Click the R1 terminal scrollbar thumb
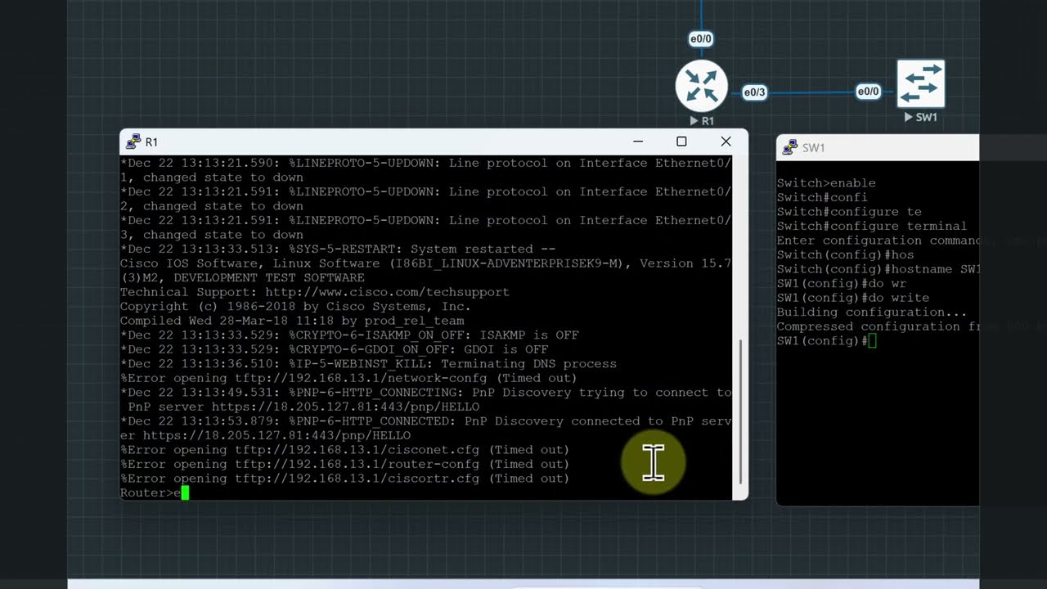Screen dimensions: 1047x589 click(741, 411)
